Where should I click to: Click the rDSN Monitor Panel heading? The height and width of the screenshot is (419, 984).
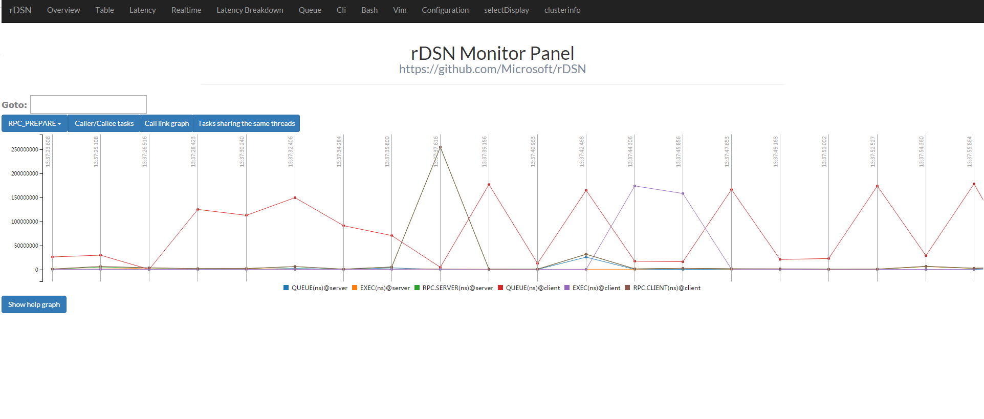[x=492, y=53]
